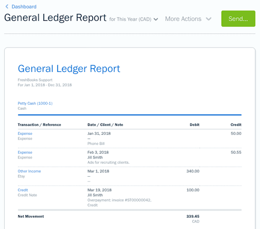Expand the More Actions menu
The height and width of the screenshot is (229, 260).
coord(188,19)
